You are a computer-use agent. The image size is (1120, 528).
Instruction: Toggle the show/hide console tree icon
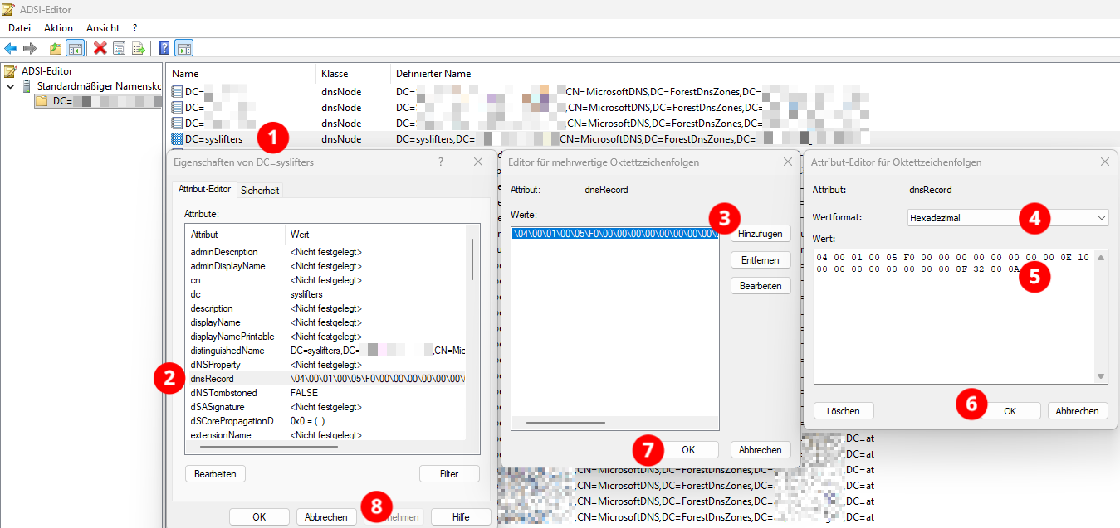point(75,48)
